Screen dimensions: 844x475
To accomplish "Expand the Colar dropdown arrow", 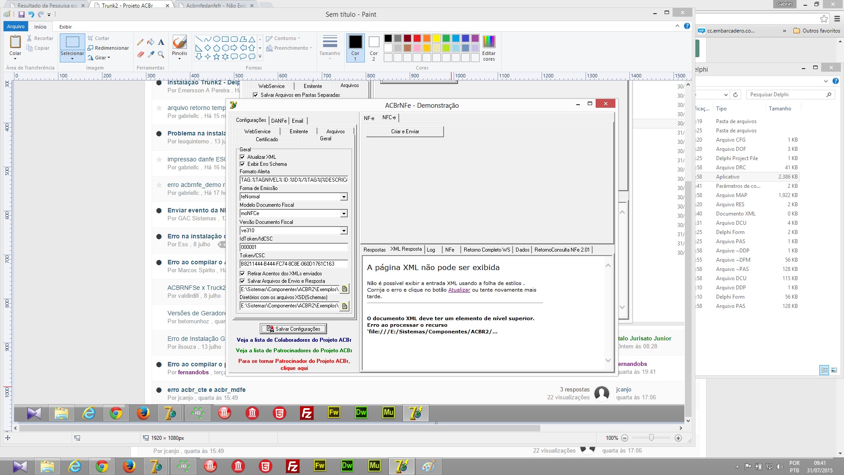I will 15,59.
